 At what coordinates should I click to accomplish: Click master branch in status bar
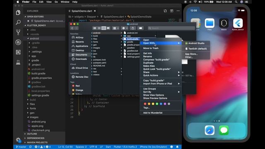point(21,147)
